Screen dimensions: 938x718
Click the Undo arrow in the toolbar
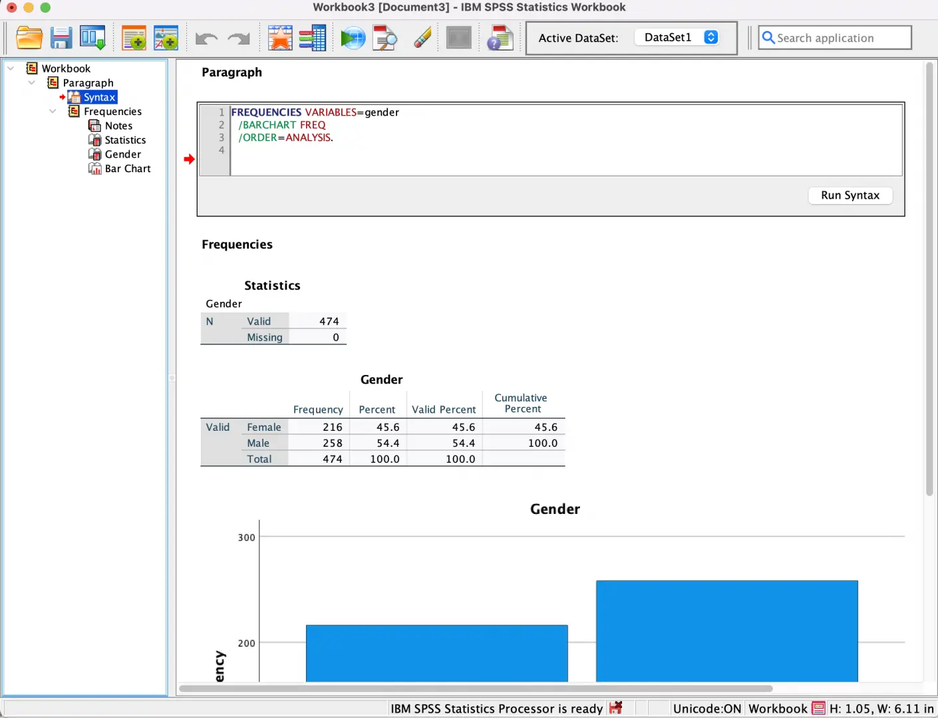[207, 39]
